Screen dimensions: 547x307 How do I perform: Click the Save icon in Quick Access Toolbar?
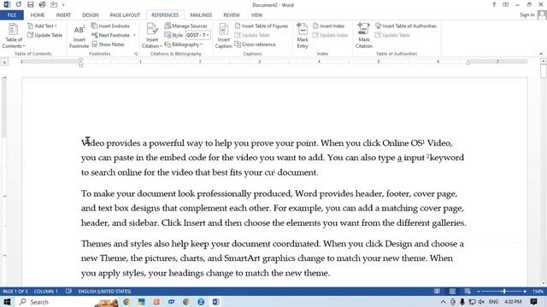click(31, 5)
